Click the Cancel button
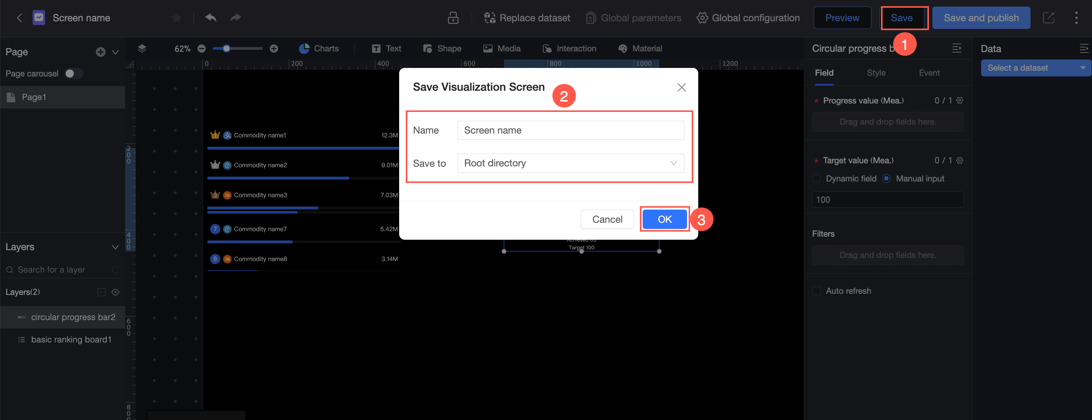This screenshot has width=1092, height=420. pyautogui.click(x=607, y=219)
